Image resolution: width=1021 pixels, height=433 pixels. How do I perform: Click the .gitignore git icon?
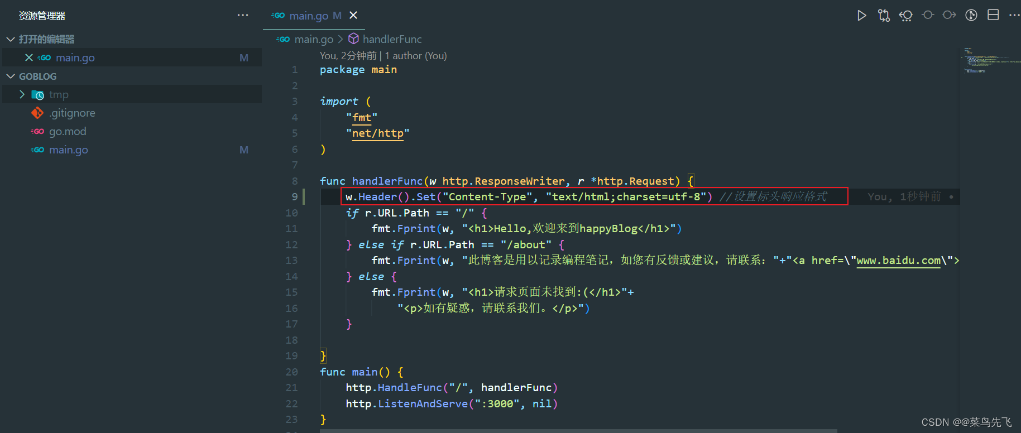pyautogui.click(x=37, y=113)
